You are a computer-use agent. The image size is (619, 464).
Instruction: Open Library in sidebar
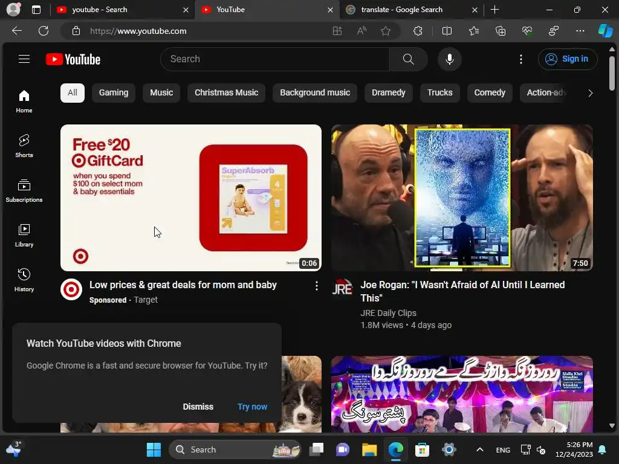(x=24, y=235)
